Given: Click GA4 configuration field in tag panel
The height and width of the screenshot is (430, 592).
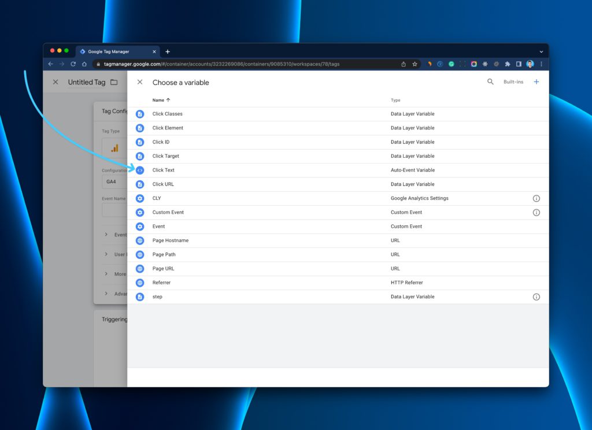Looking at the screenshot, I should [114, 181].
